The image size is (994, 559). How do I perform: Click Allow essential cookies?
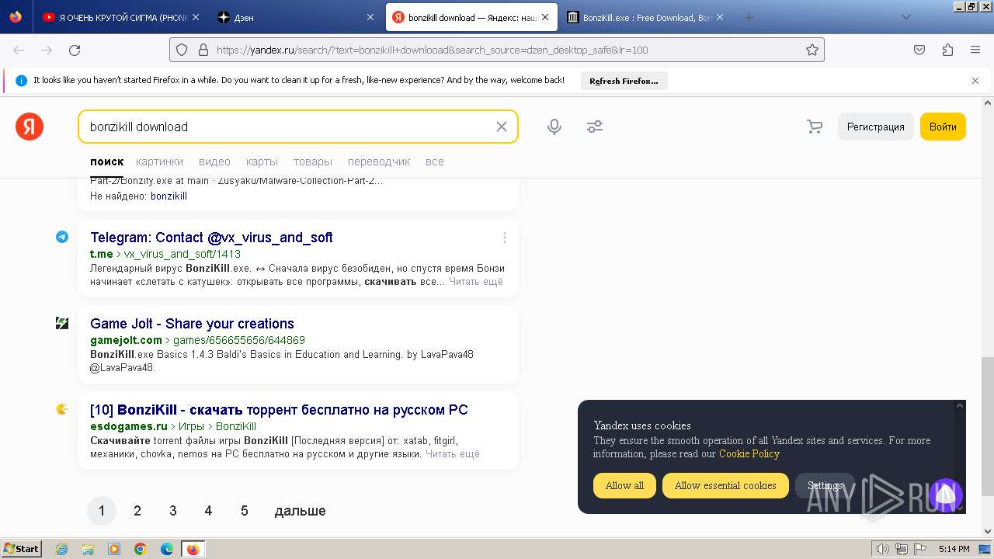tap(725, 485)
